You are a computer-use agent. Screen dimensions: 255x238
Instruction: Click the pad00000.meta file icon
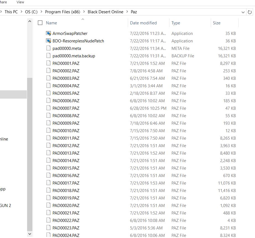(49, 48)
